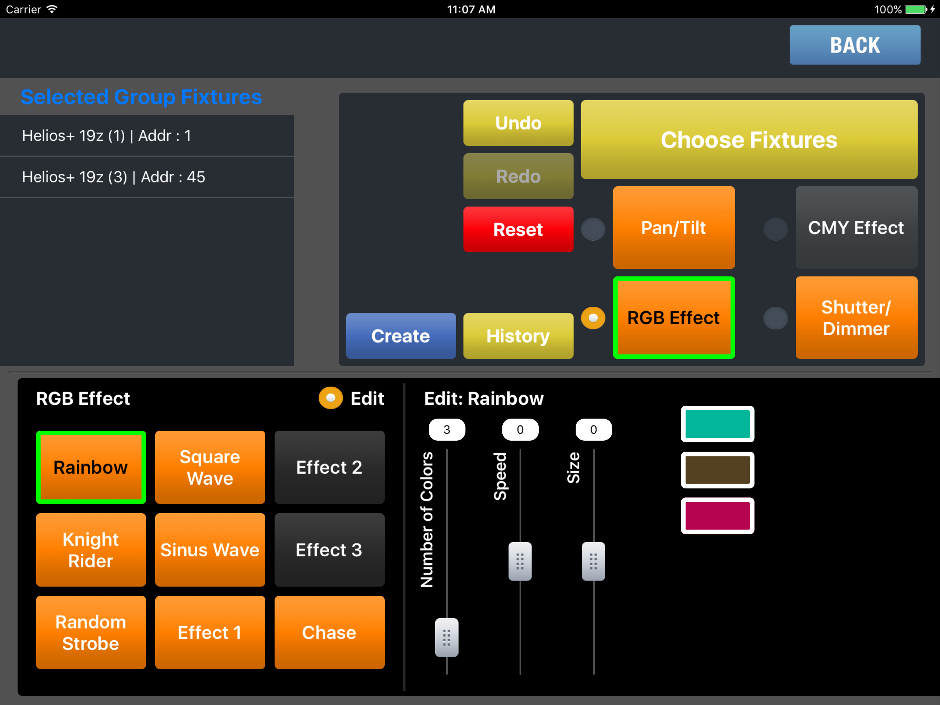The height and width of the screenshot is (705, 940).
Task: Pick the teal color swatch
Action: point(717,424)
